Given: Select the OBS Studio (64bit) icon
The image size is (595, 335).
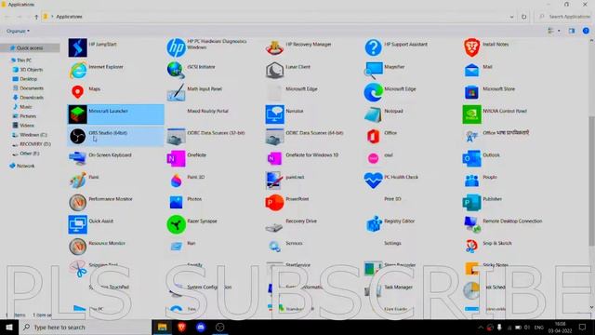Looking at the screenshot, I should (x=77, y=136).
